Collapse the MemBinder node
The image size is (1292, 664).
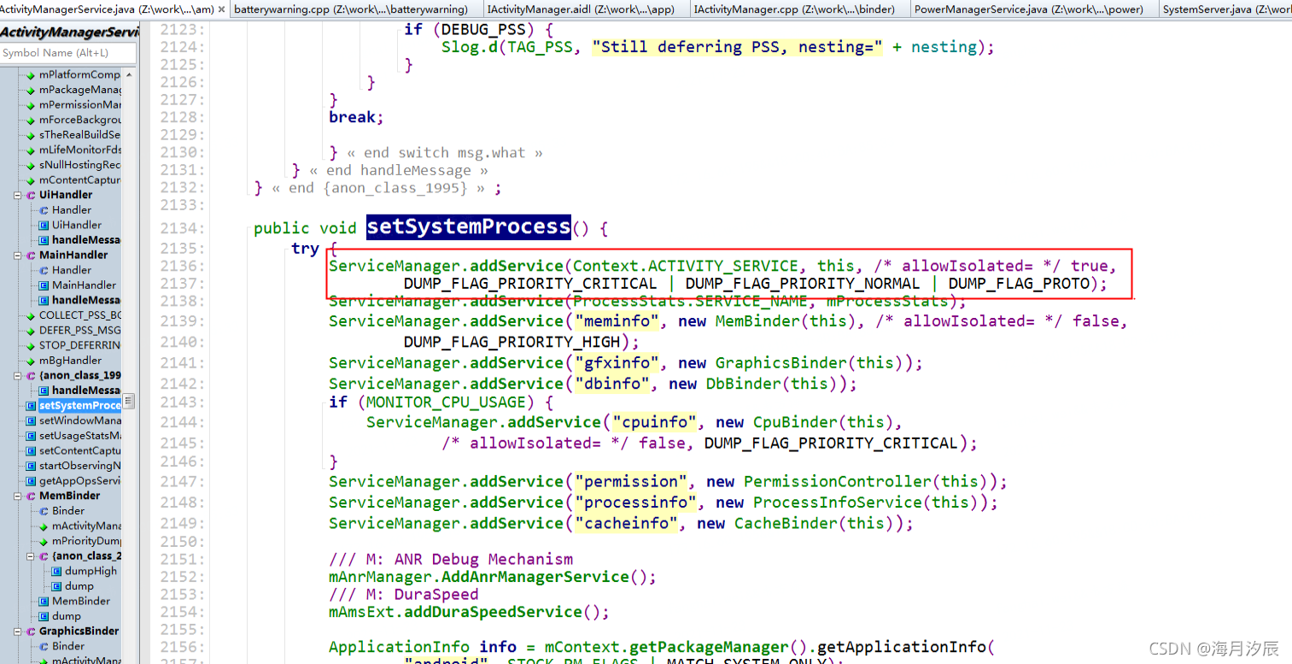pyautogui.click(x=17, y=495)
